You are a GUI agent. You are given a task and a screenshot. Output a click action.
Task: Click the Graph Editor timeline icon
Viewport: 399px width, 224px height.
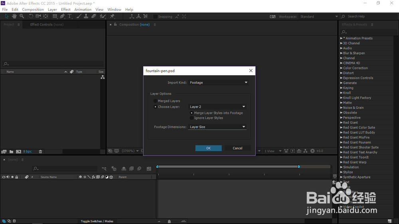[x=149, y=169]
